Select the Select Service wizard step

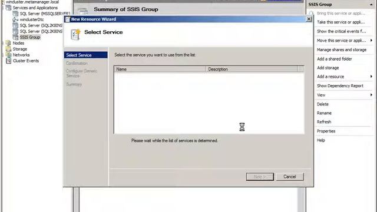point(85,55)
